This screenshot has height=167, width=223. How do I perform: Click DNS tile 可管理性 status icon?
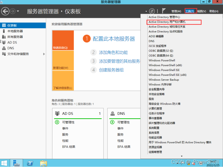pyautogui.click(x=112, y=122)
